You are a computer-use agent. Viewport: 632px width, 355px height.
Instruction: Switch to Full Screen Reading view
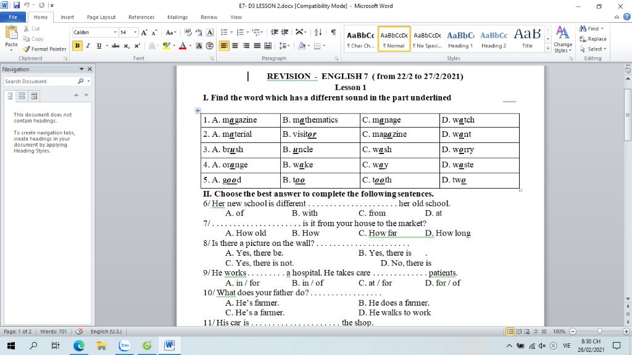pos(518,331)
